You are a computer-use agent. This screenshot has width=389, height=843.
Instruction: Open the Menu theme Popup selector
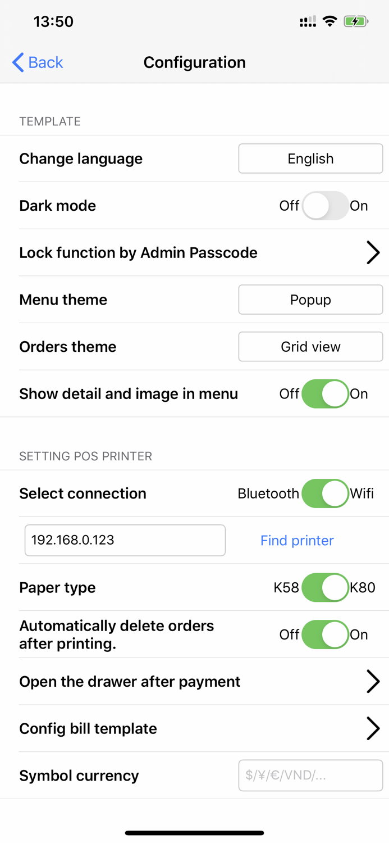click(x=310, y=300)
